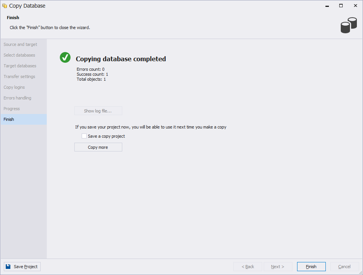Close the Copy Database wizard window

click(355, 6)
